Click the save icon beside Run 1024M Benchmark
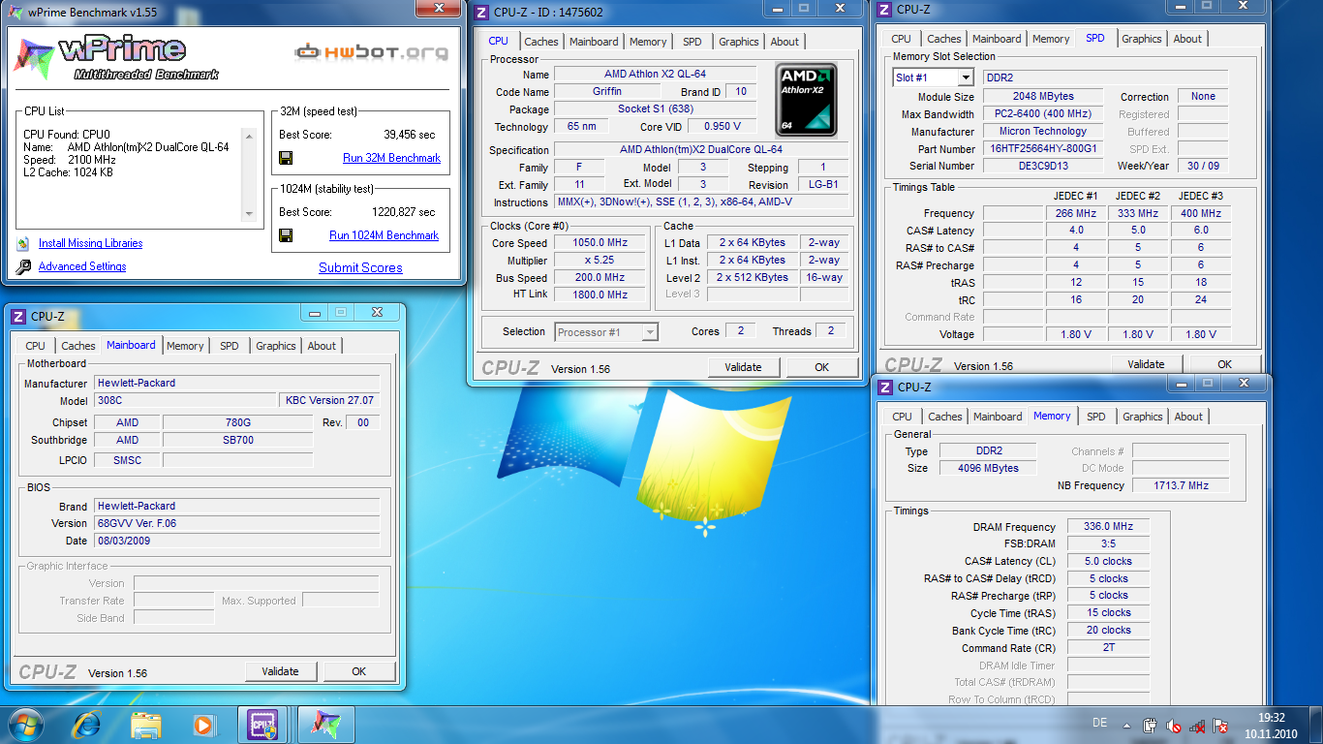Viewport: 1323px width, 744px height. (286, 235)
